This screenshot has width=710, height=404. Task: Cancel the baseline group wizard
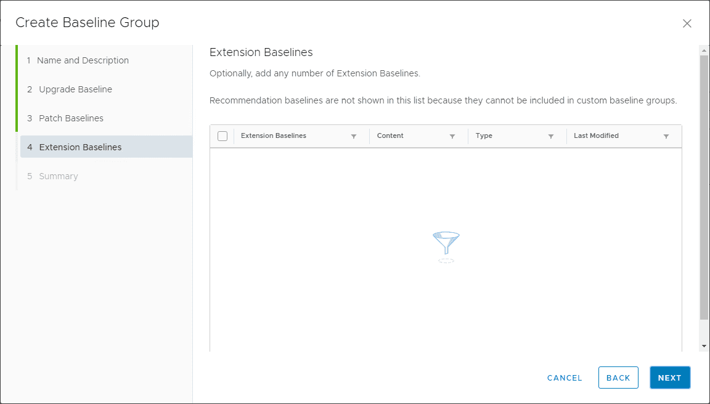[565, 378]
